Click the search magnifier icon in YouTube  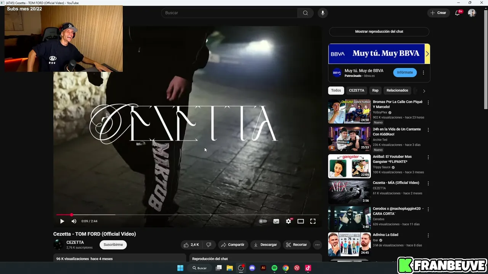click(x=305, y=13)
